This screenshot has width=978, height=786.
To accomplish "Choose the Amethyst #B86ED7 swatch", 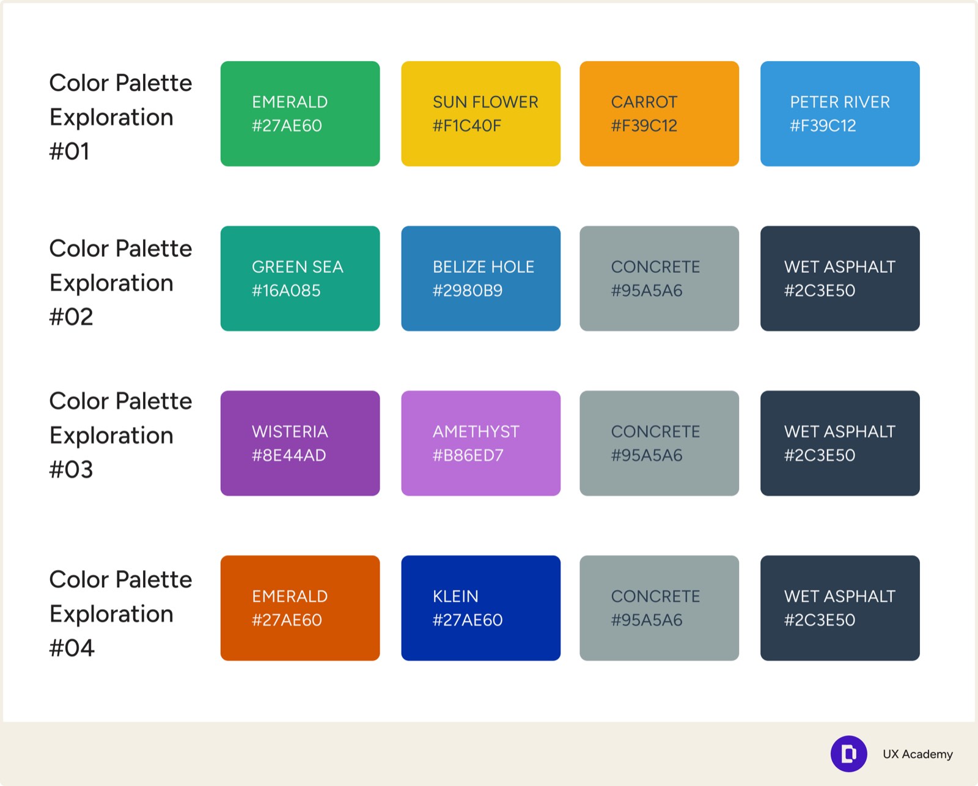I will [481, 443].
